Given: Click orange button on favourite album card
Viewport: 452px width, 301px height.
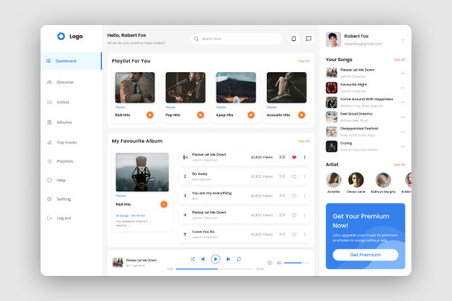Looking at the screenshot, I should point(164,205).
